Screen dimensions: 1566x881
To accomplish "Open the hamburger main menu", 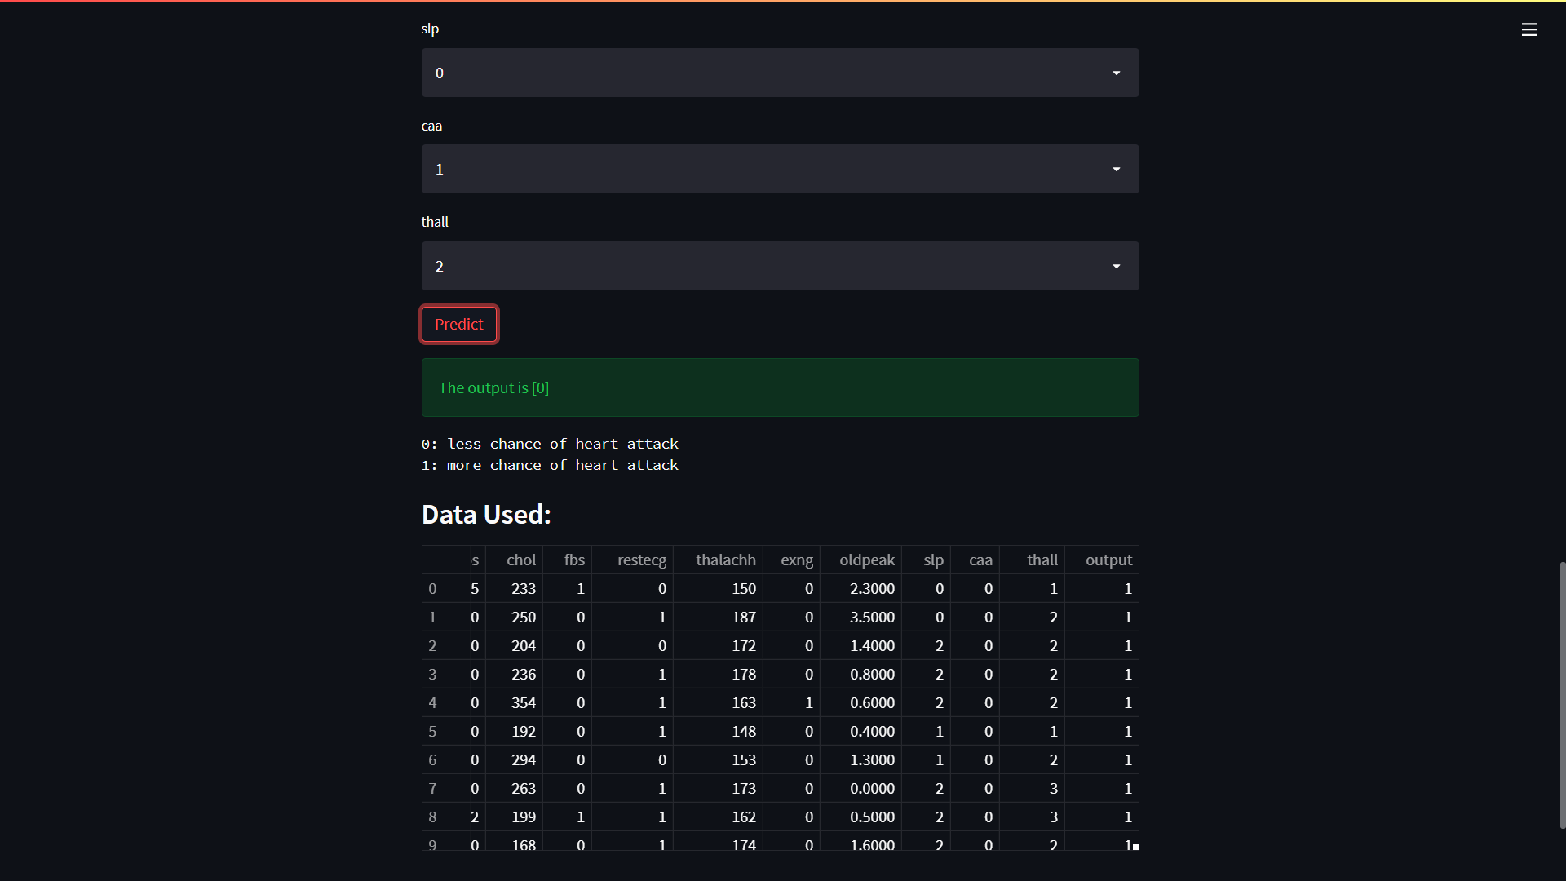I will (1528, 29).
